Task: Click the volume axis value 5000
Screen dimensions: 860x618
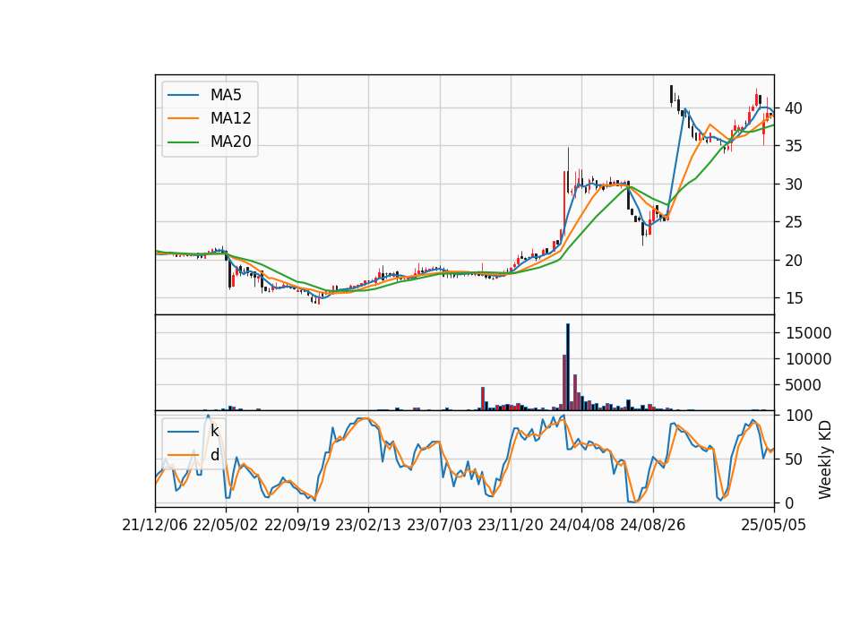Action: pyautogui.click(x=803, y=385)
